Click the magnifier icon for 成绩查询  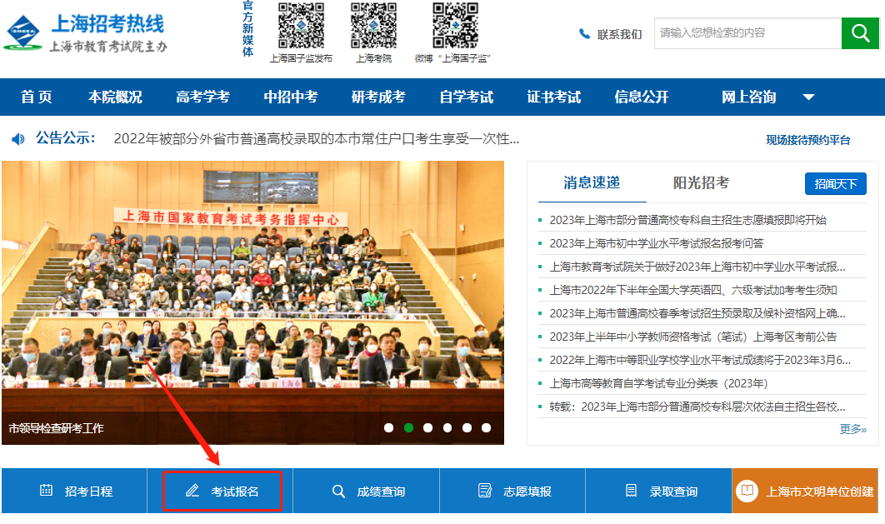(338, 491)
